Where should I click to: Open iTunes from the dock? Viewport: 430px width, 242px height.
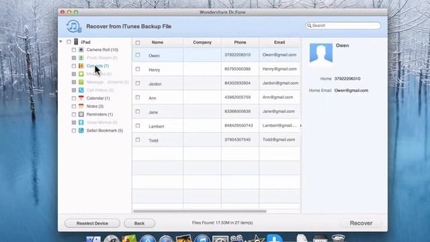(202, 239)
